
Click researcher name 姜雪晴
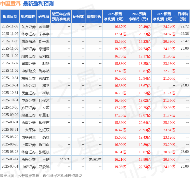click(x=44, y=27)
